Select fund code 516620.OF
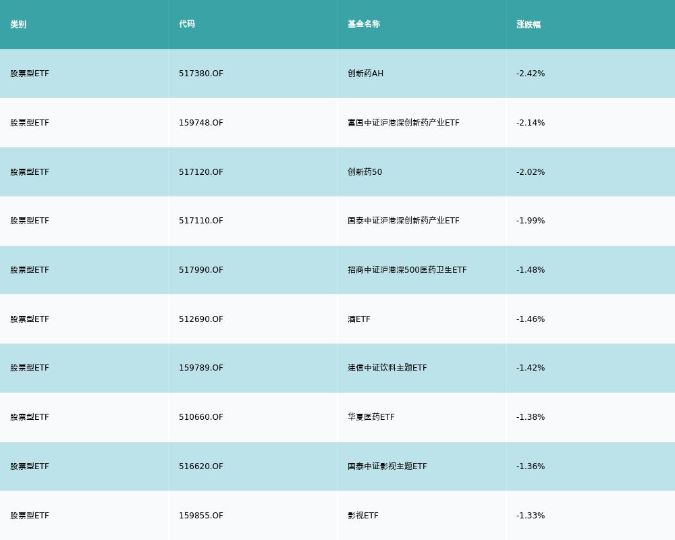 [x=201, y=466]
